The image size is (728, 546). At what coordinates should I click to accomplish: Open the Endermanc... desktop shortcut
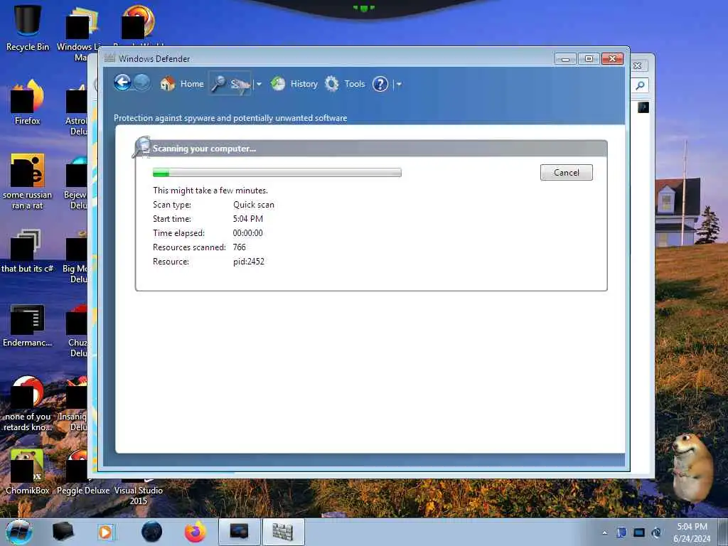pyautogui.click(x=28, y=325)
